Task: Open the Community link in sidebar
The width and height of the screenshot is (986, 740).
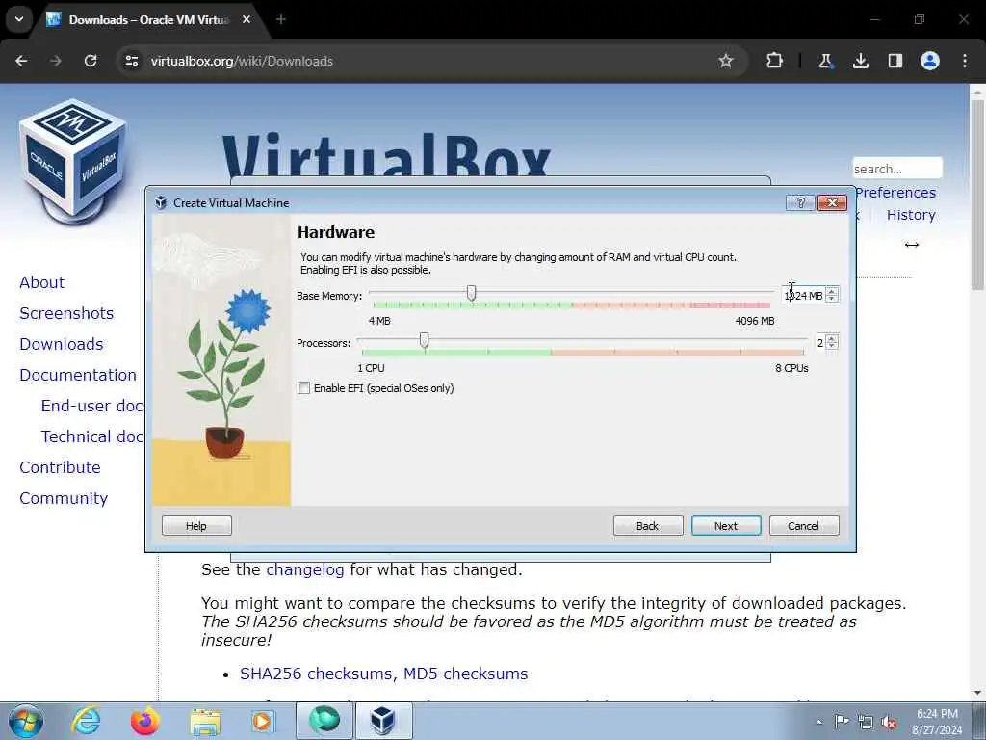Action: click(x=64, y=498)
